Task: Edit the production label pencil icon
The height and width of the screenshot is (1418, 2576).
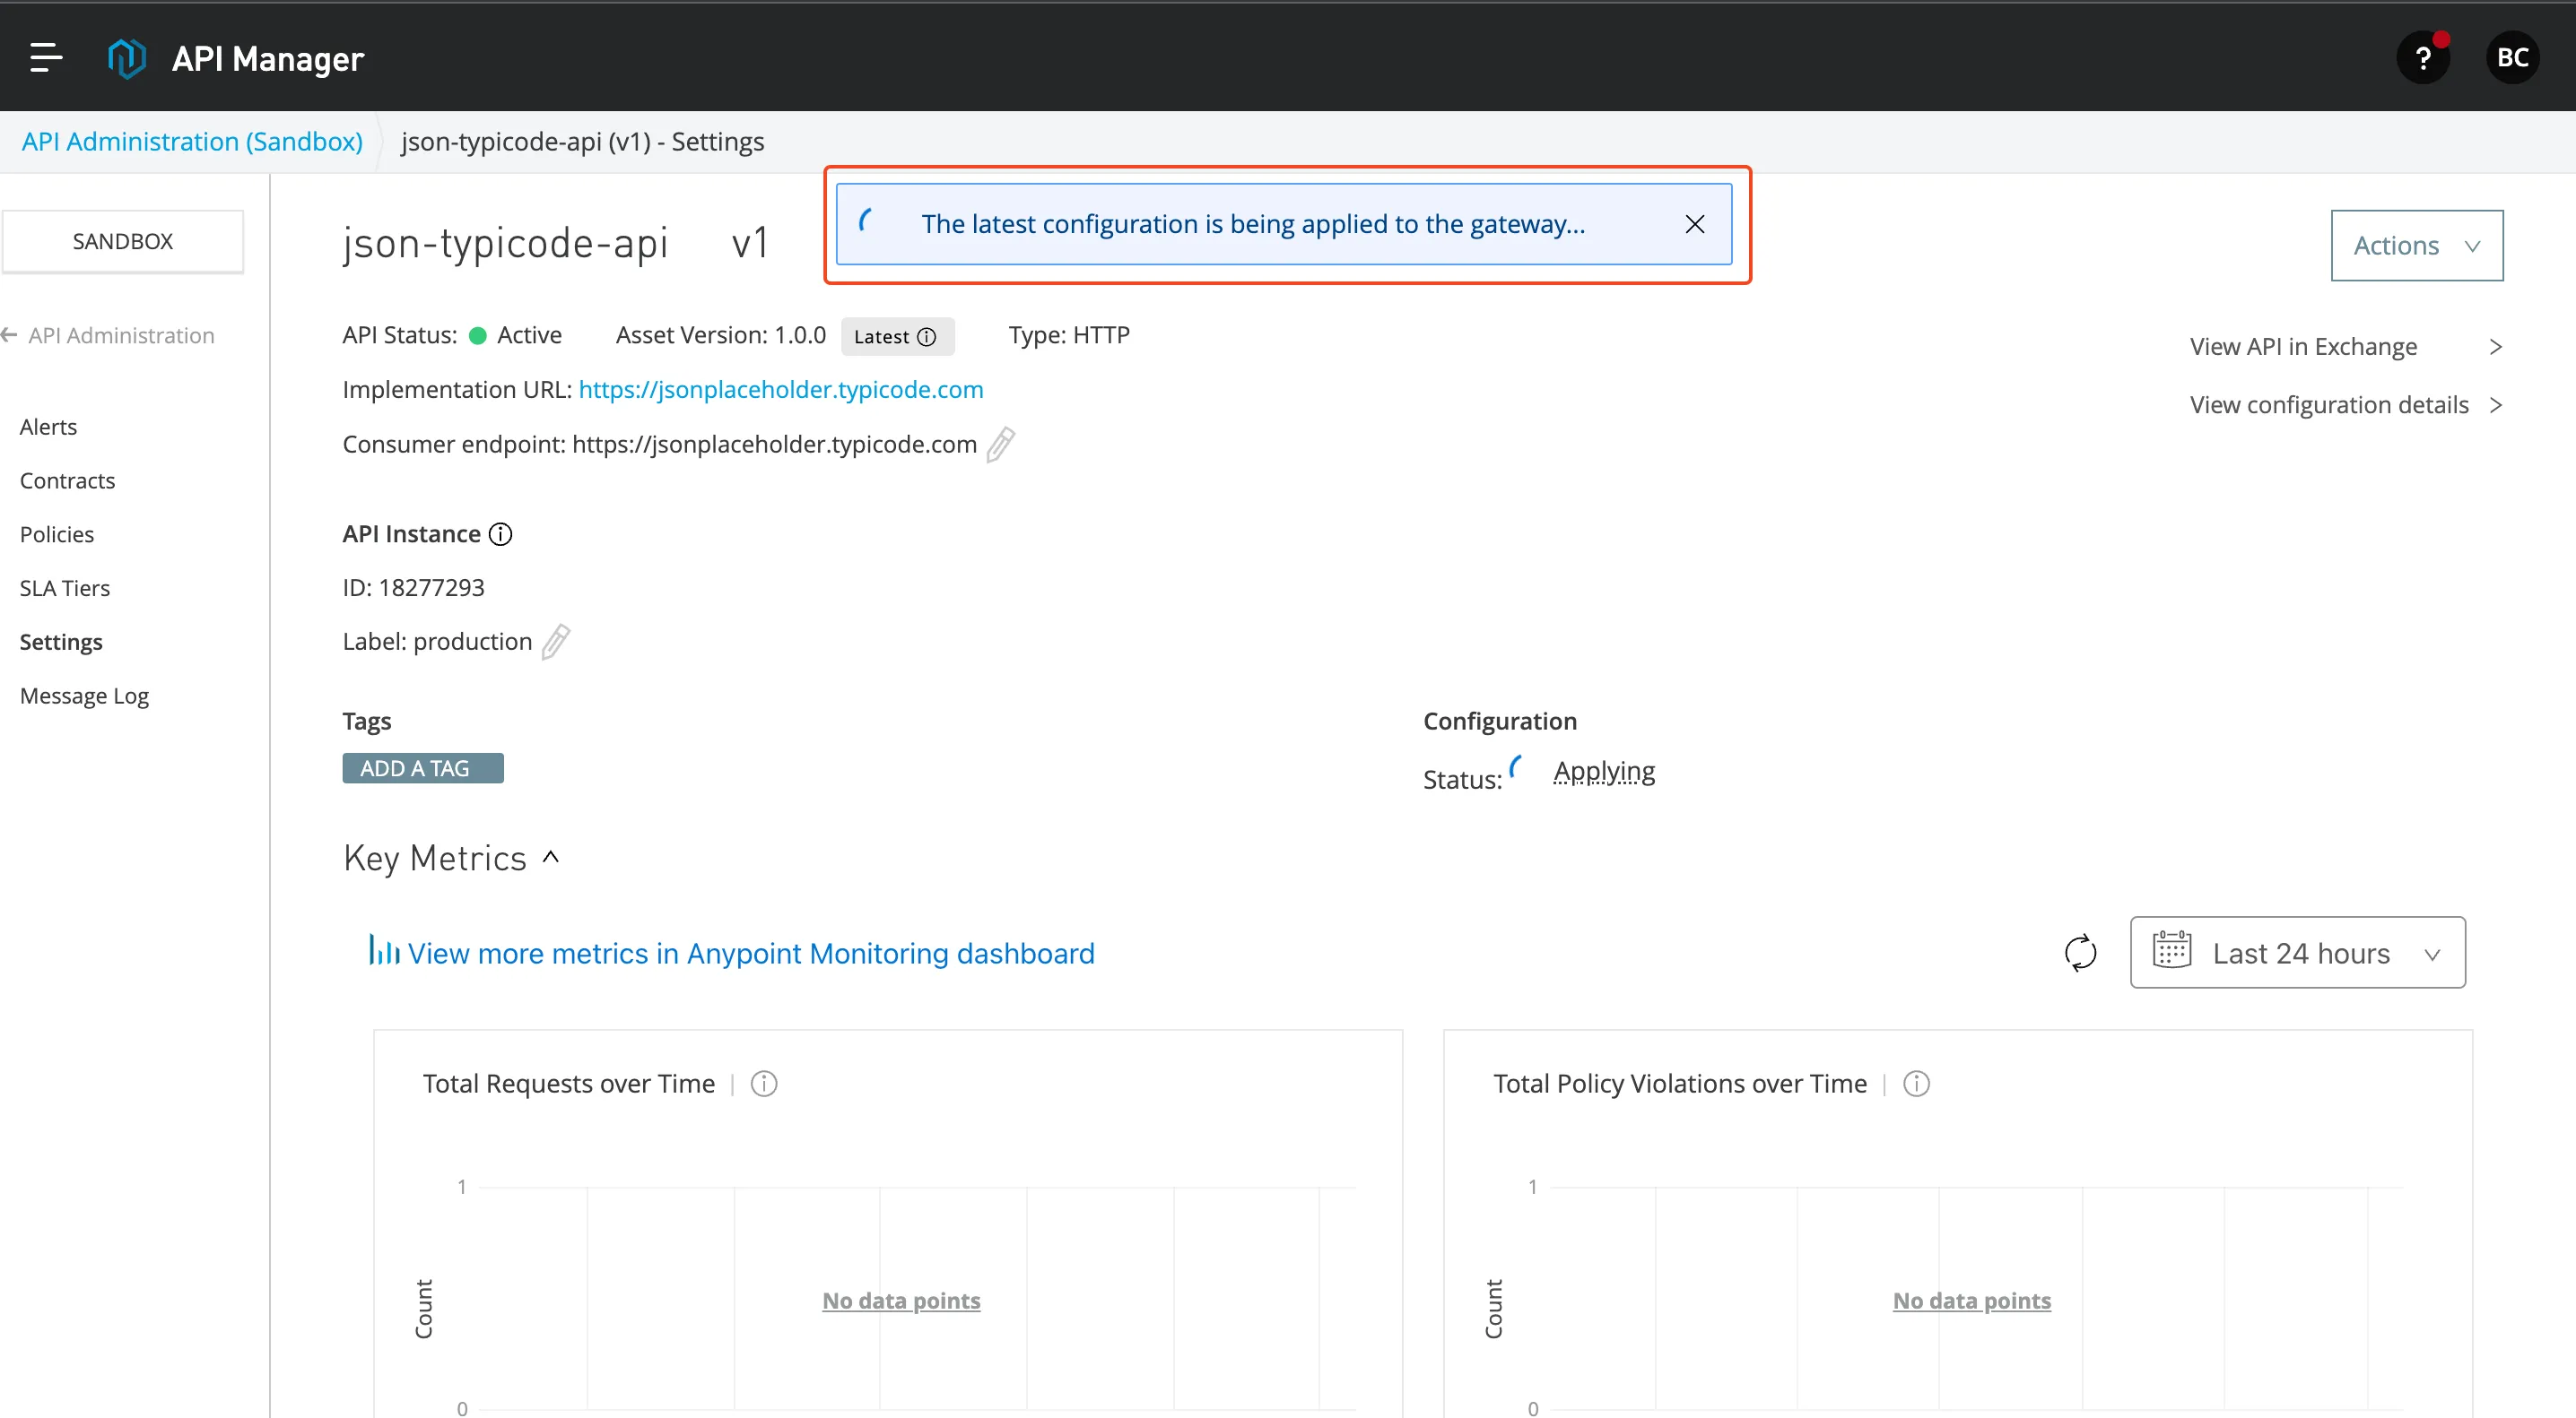Action: point(555,642)
